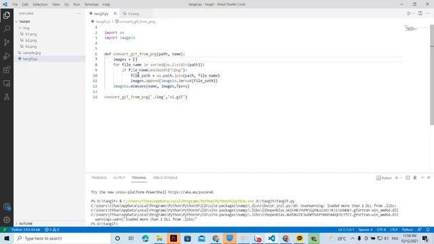Open h1.png in the explorer
The image size is (434, 244).
[x=31, y=34]
